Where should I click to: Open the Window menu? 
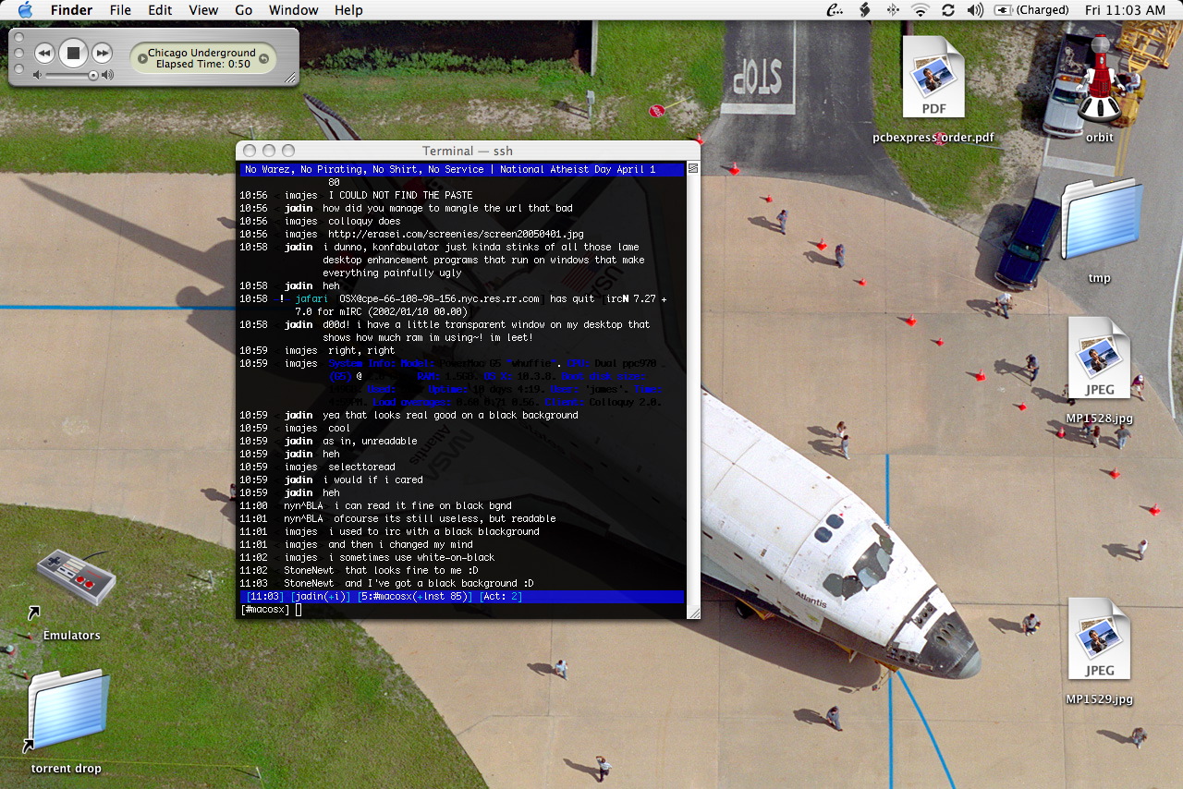click(292, 10)
